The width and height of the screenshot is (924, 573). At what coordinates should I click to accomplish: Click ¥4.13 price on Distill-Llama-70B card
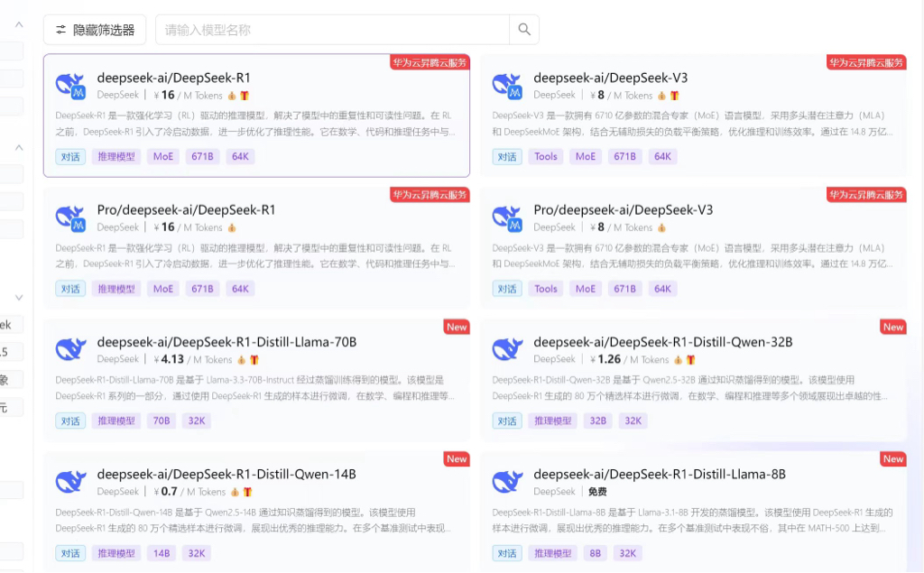169,360
